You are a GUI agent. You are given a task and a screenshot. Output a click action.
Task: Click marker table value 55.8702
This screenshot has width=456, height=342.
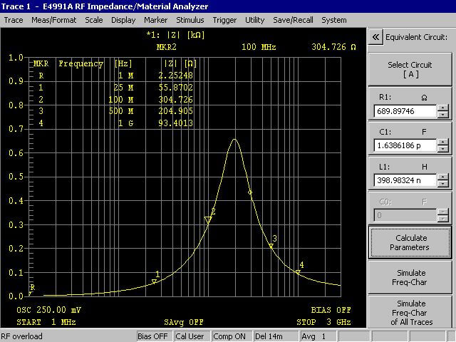click(176, 88)
